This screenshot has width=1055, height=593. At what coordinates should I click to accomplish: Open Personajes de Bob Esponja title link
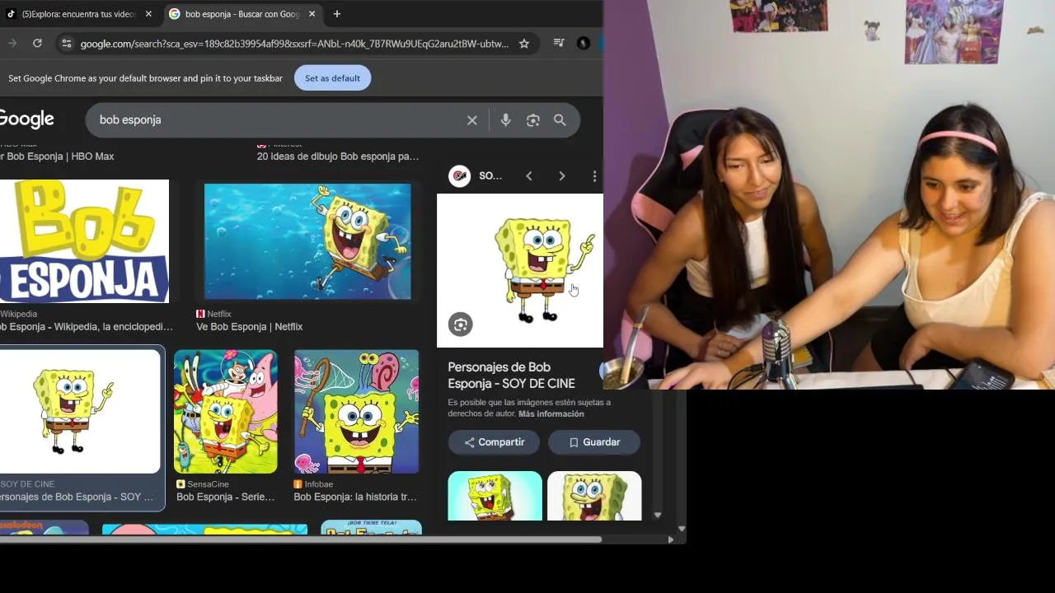(511, 376)
